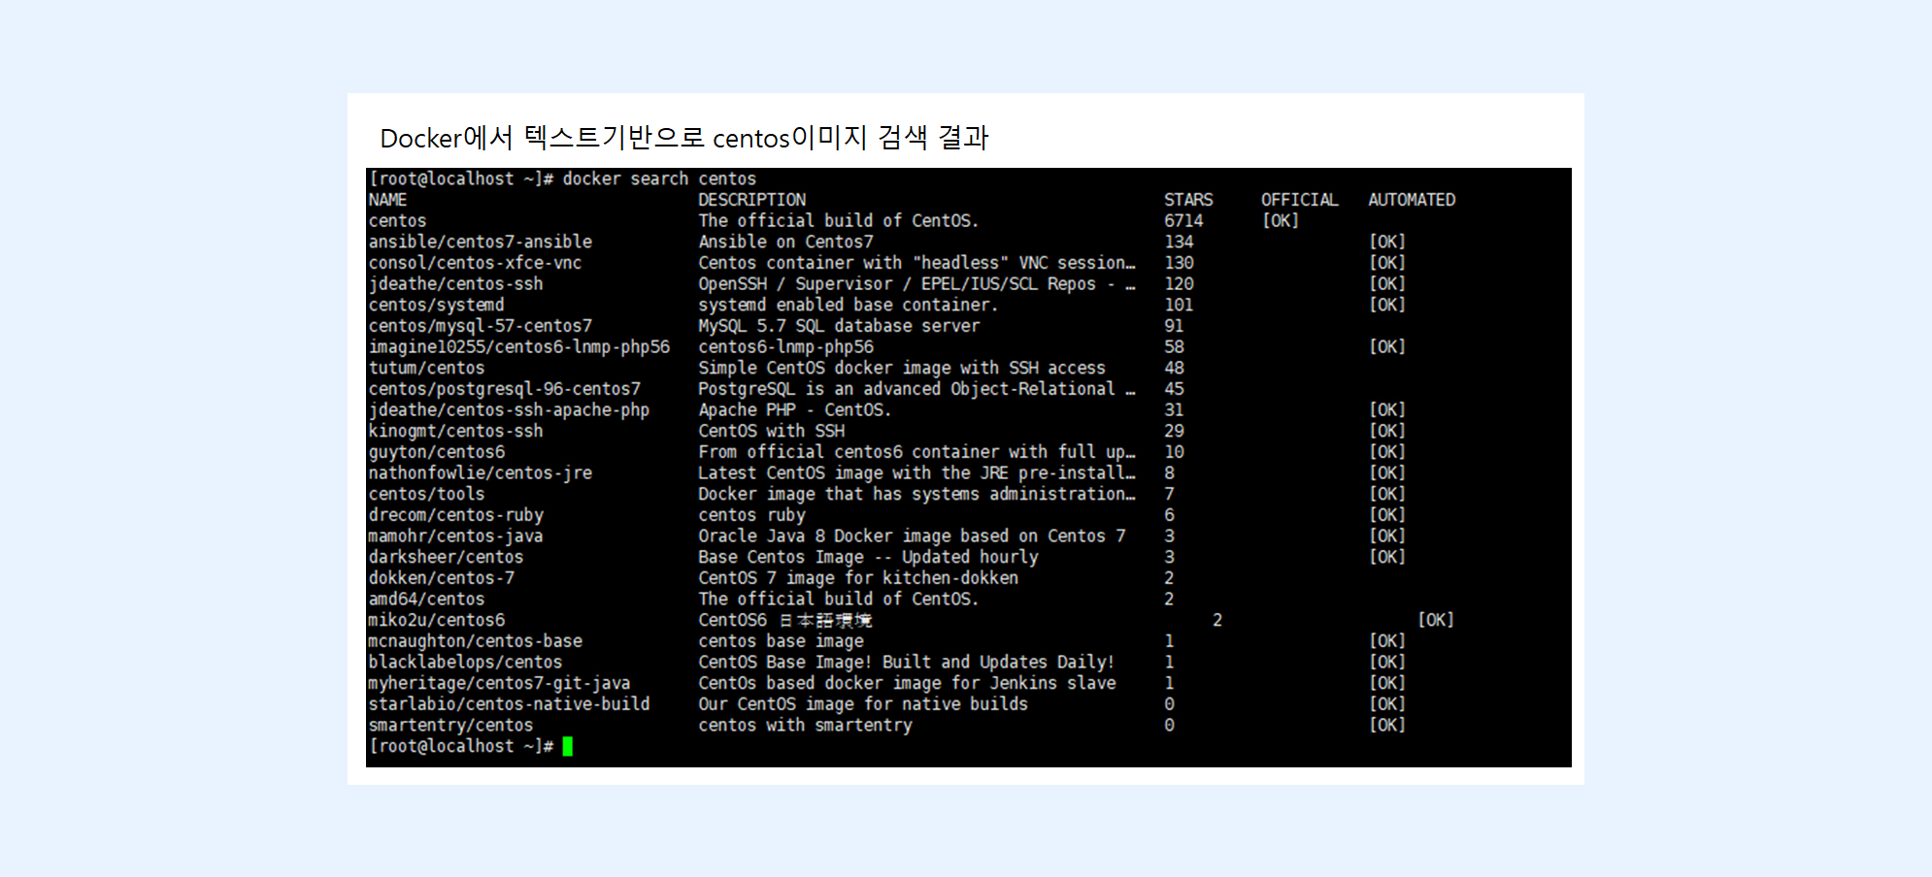Viewport: 1932px width, 877px height.
Task: Click 'centos6-lnmp-php56' description text
Action: coord(785,347)
